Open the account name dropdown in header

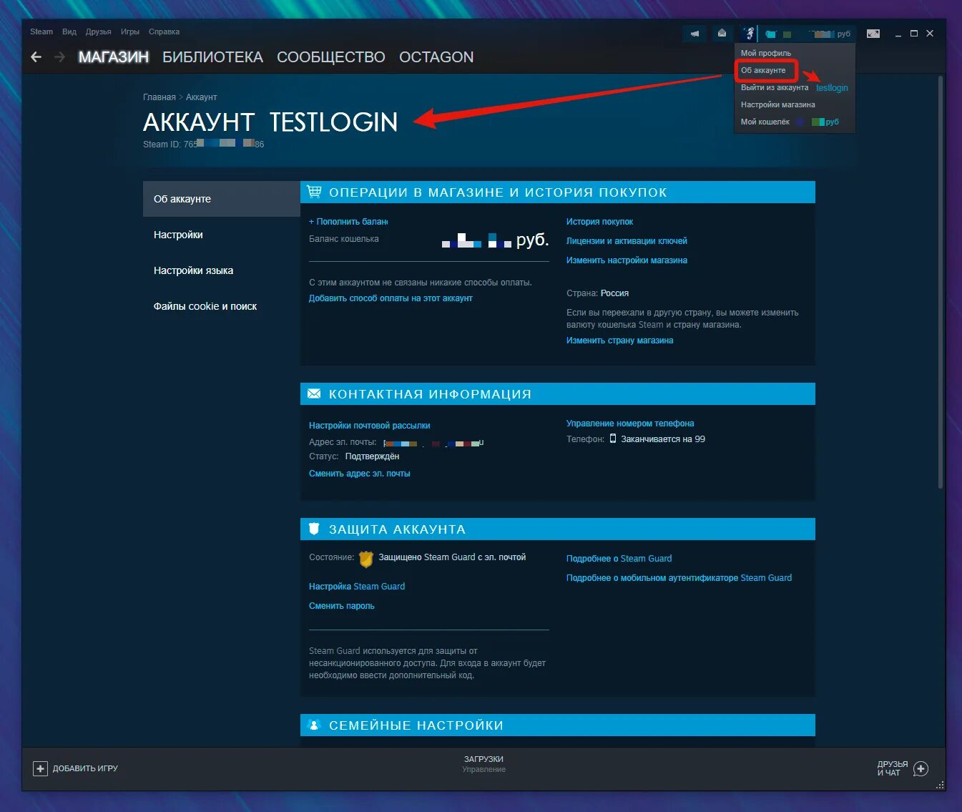pyautogui.click(x=806, y=34)
